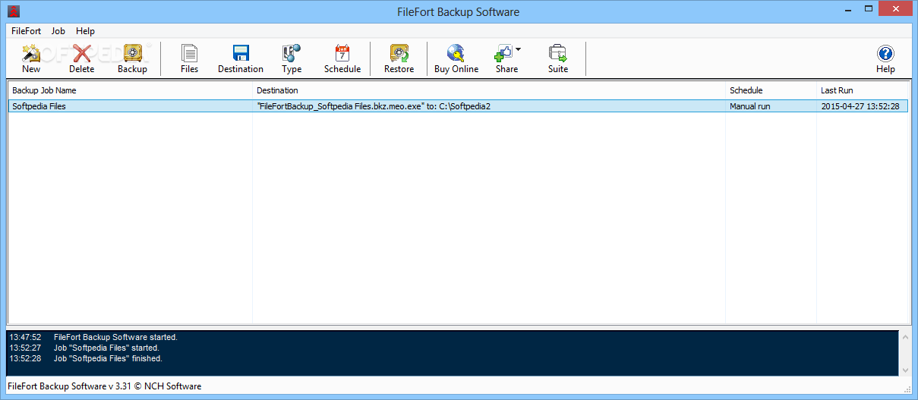The width and height of the screenshot is (918, 400).
Task: Create a new backup job with New
Action: 31,58
